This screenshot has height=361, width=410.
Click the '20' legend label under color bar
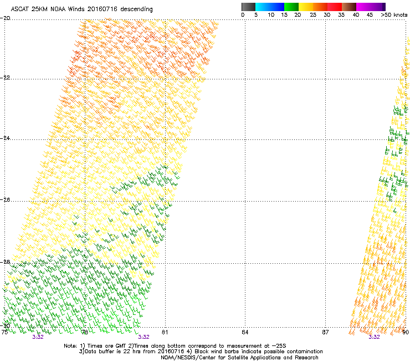[298, 15]
